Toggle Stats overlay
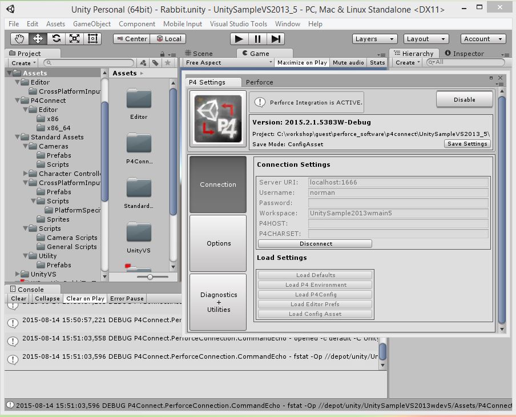516x417 pixels. coord(377,63)
